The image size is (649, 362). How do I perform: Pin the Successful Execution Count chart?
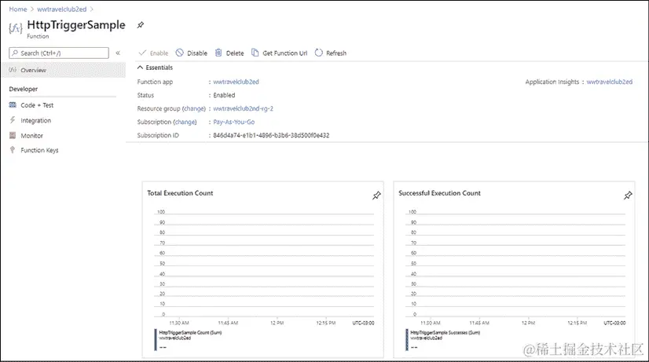tap(628, 196)
